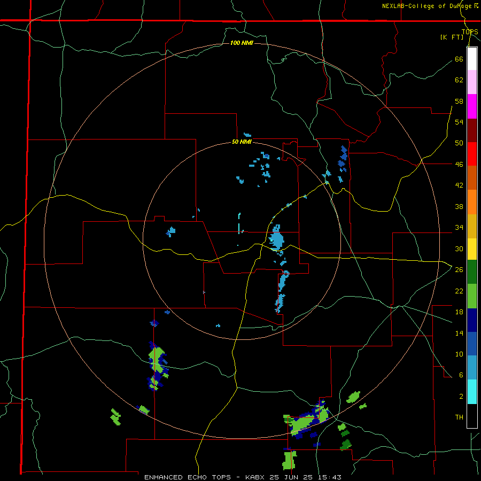Click the "ENHANCED ECHO TOPS" product caption
Image resolution: width=481 pixels, height=481 pixels.
(x=188, y=477)
